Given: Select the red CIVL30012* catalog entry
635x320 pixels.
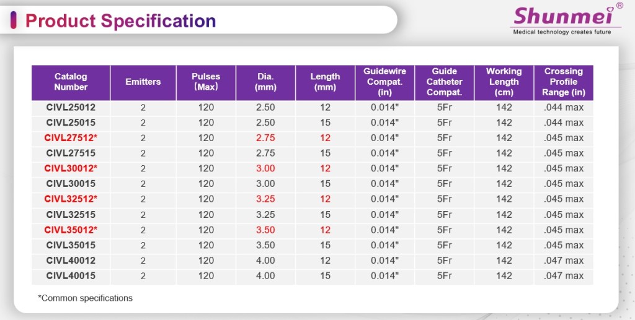Looking at the screenshot, I should pos(71,168).
